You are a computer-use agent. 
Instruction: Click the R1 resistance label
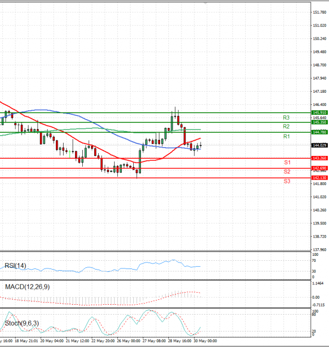pyautogui.click(x=286, y=136)
